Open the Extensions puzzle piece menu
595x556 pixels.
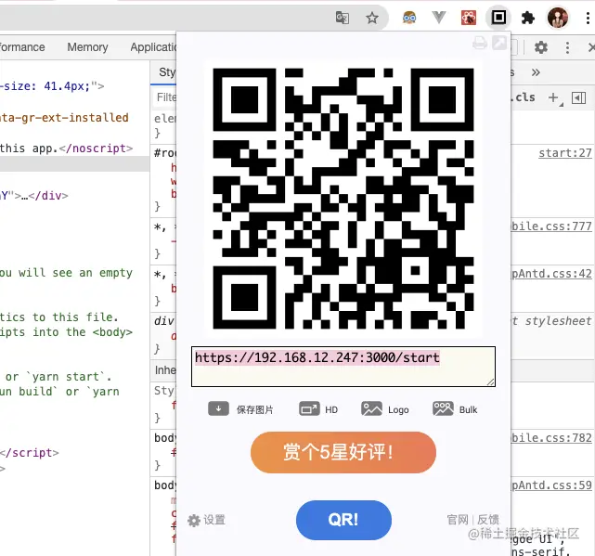528,18
